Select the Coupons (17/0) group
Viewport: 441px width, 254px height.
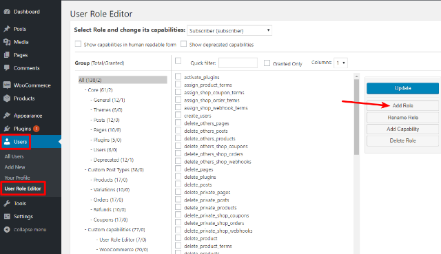click(x=110, y=220)
